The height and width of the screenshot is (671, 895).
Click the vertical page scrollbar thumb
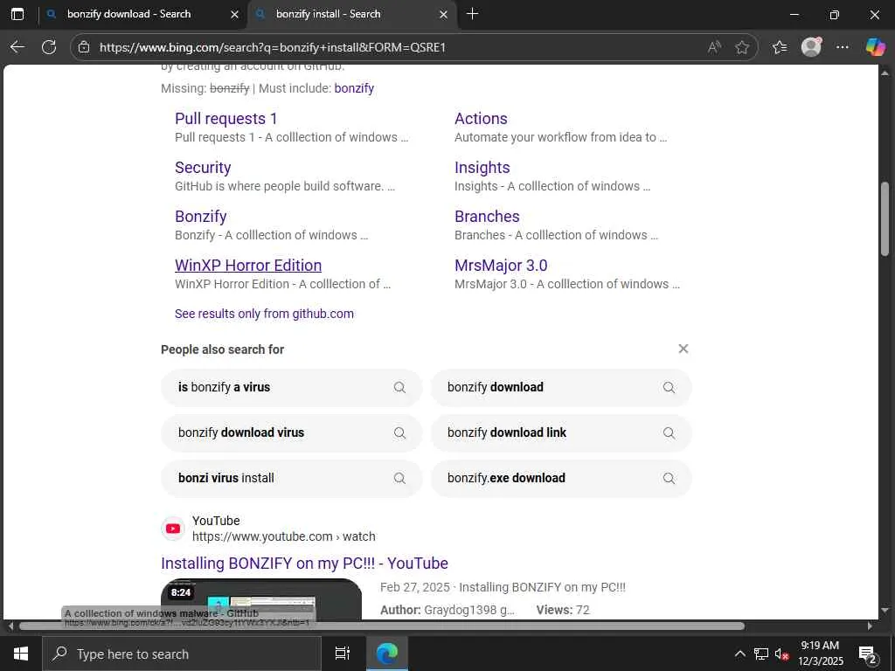[885, 218]
